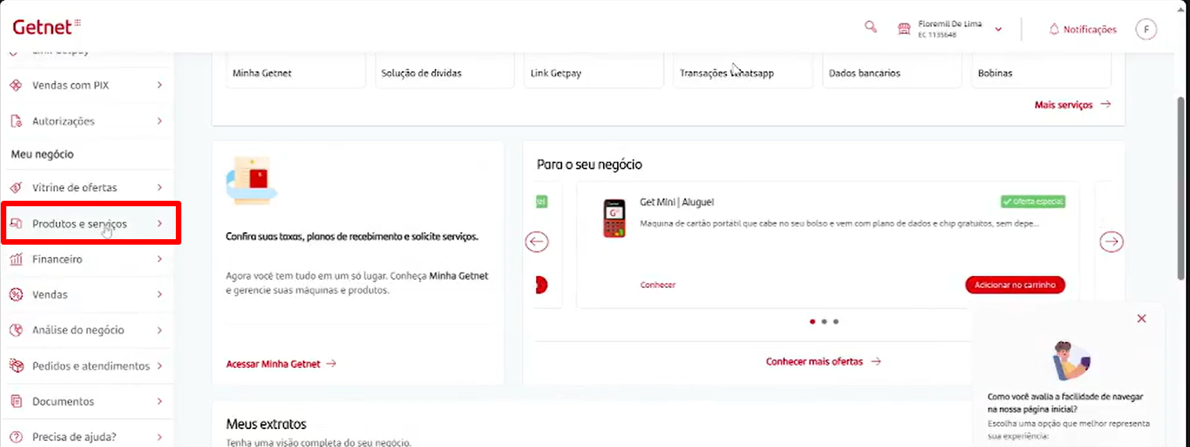Select second carousel dot indicator
Viewport: 1190px width, 447px height.
(x=823, y=322)
